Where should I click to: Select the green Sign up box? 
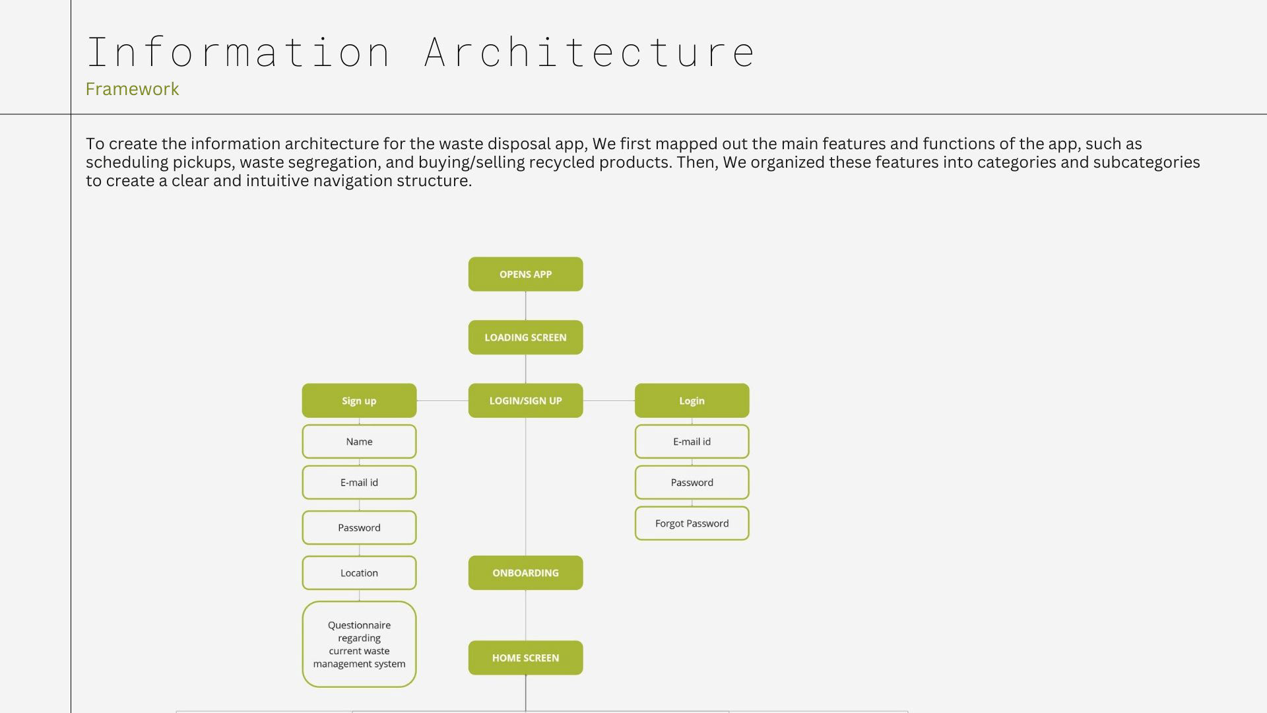(x=359, y=401)
